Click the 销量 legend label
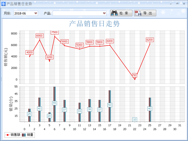 pos(30,135)
